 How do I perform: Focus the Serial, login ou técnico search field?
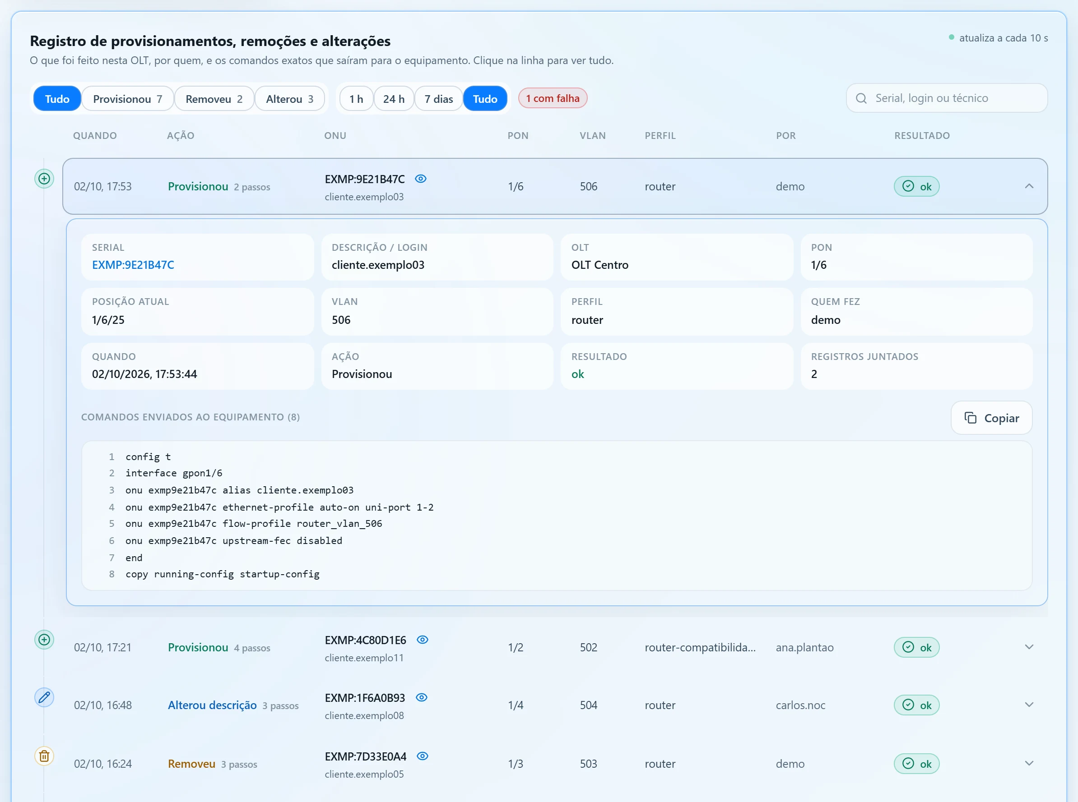946,98
